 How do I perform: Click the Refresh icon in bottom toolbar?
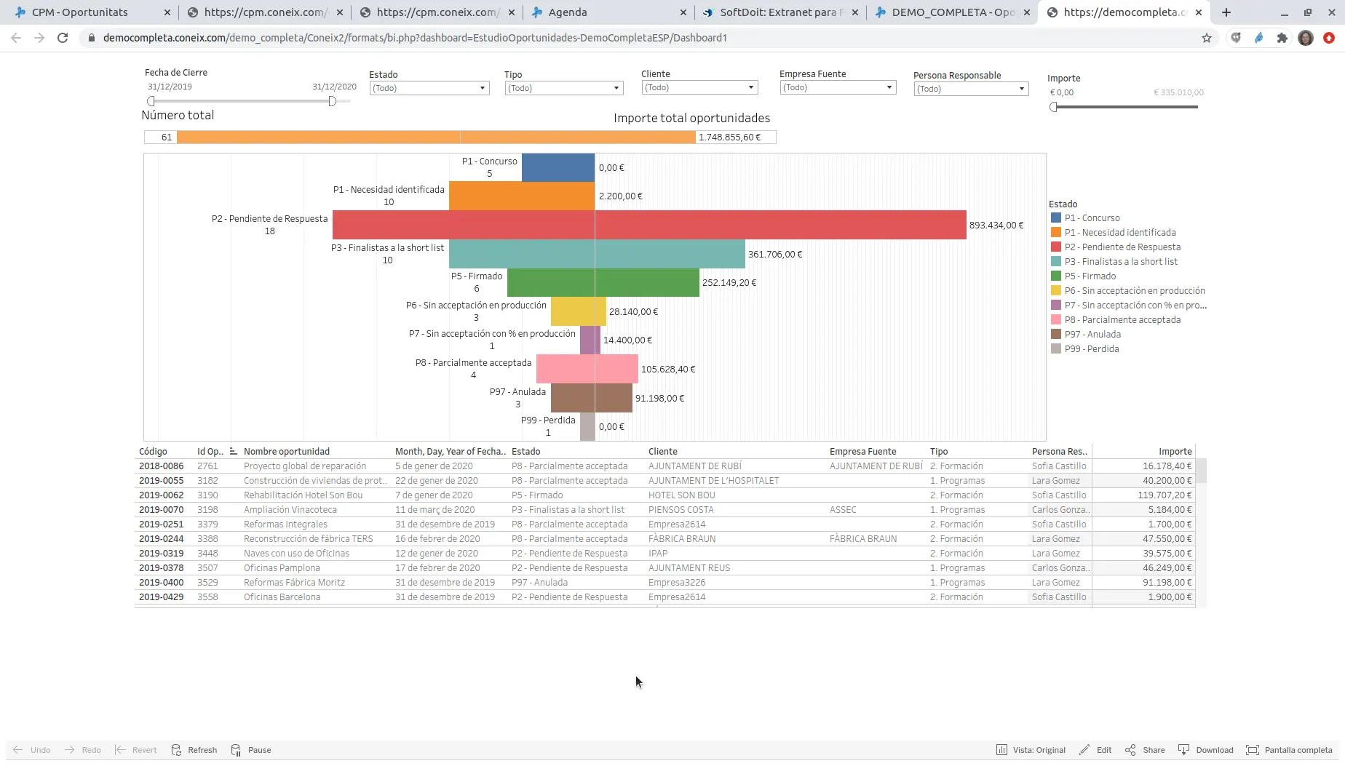pos(177,750)
